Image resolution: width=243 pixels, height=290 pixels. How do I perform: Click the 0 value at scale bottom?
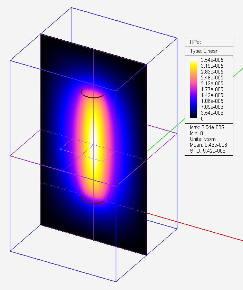pyautogui.click(x=202, y=119)
